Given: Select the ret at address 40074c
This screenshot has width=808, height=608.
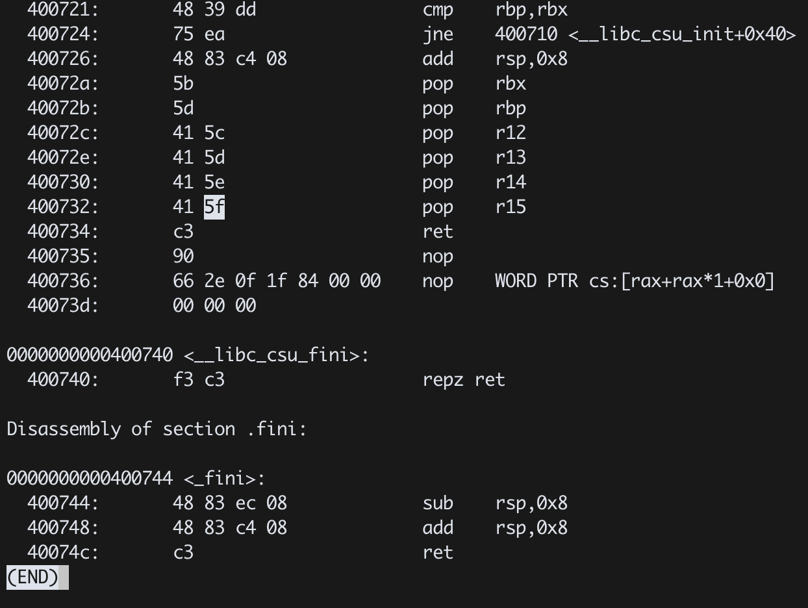Looking at the screenshot, I should pos(438,553).
